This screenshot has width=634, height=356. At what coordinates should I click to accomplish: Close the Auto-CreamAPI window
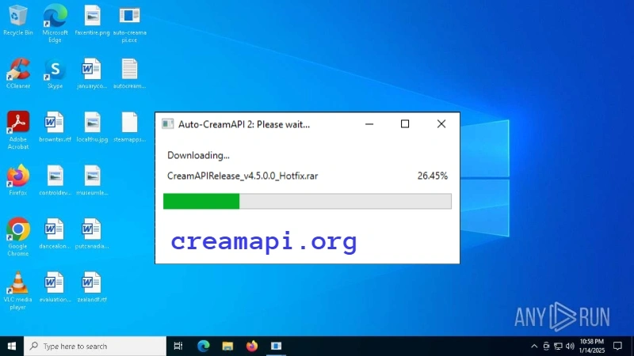click(x=441, y=124)
